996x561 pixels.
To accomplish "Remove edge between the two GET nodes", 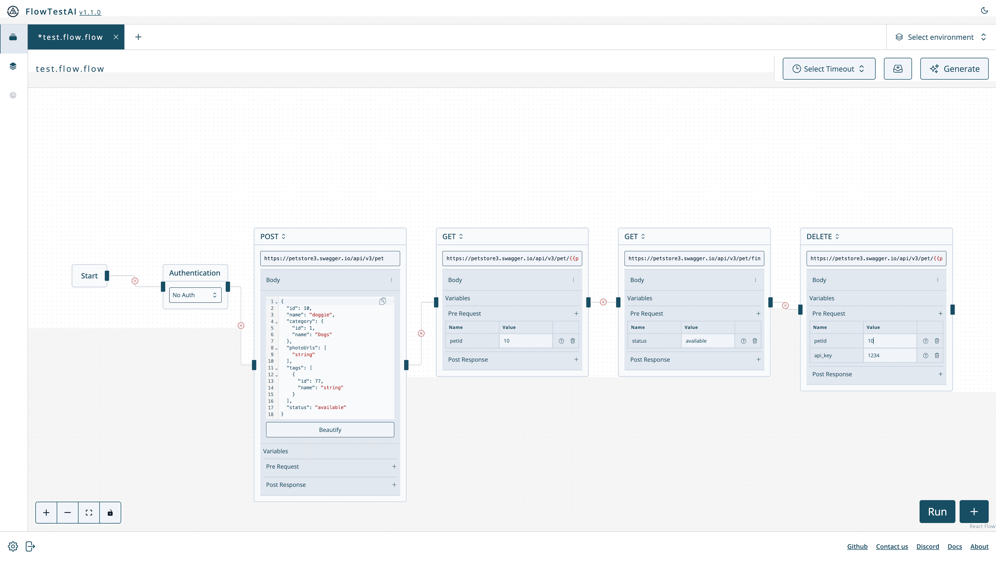I will pyautogui.click(x=603, y=302).
